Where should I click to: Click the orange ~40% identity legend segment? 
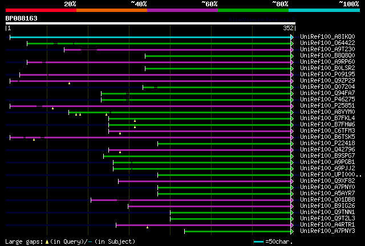(x=112, y=10)
